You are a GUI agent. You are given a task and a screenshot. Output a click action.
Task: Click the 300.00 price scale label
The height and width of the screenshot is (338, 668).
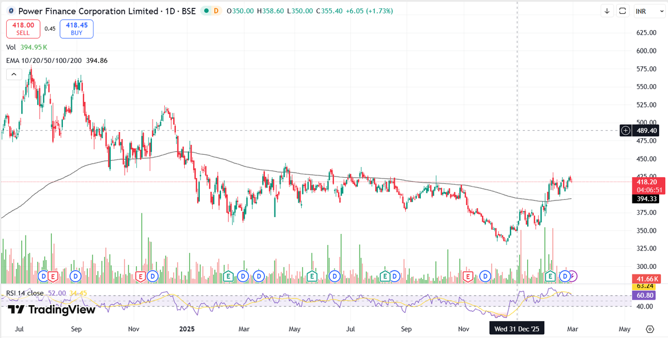(x=645, y=266)
